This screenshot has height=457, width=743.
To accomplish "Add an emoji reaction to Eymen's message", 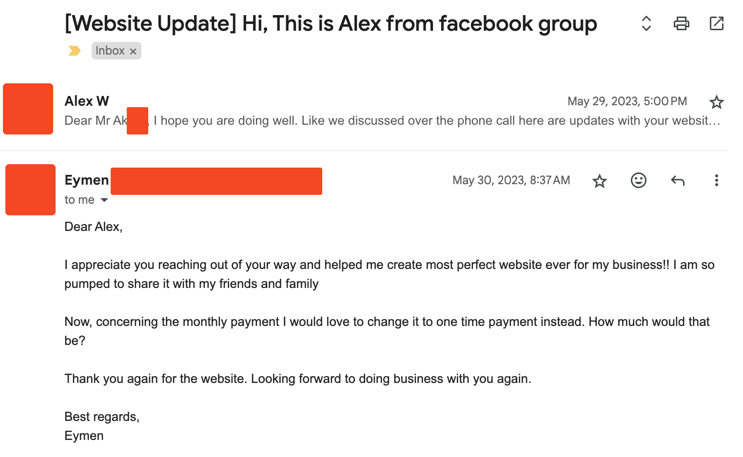I will (638, 181).
